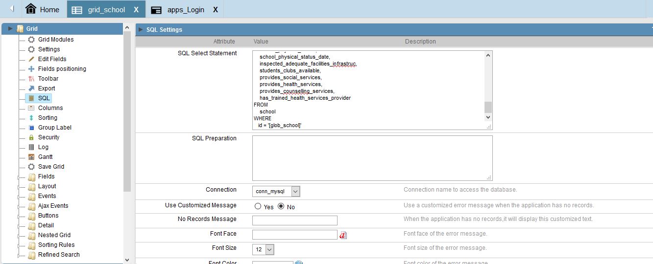Click the grid_school tab grid icon
The image size is (653, 264).
[x=77, y=10]
